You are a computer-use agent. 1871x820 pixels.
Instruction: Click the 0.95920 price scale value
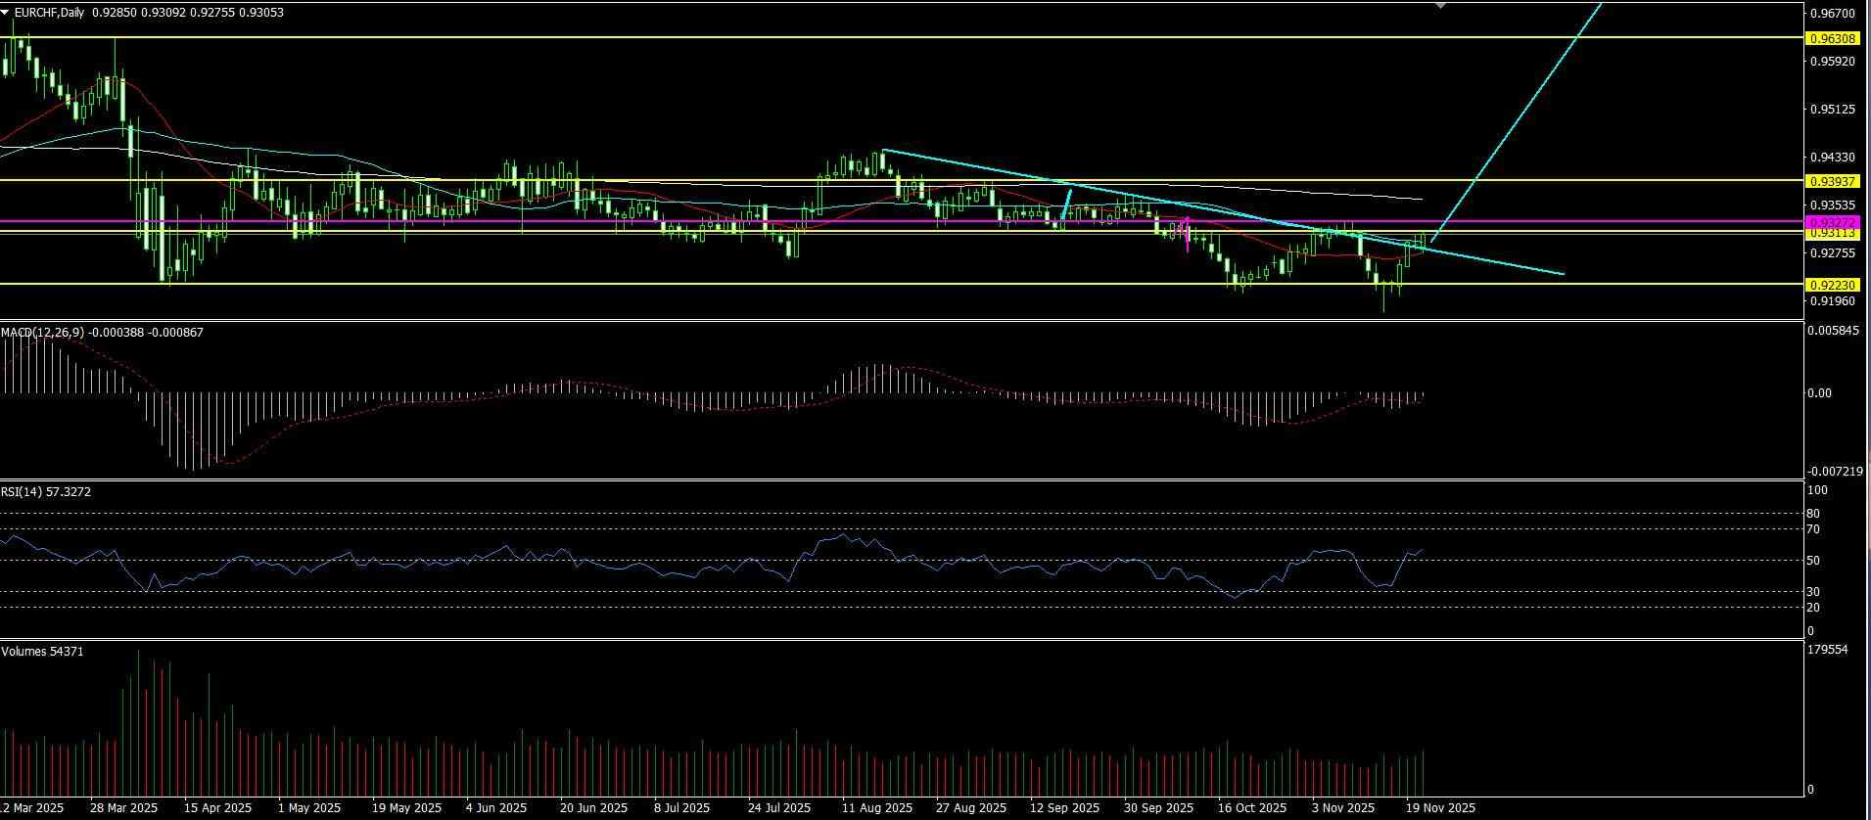pos(1833,62)
